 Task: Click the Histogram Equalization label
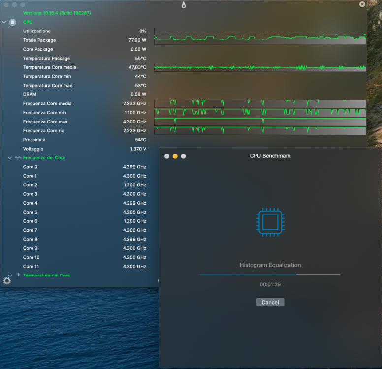(270, 265)
